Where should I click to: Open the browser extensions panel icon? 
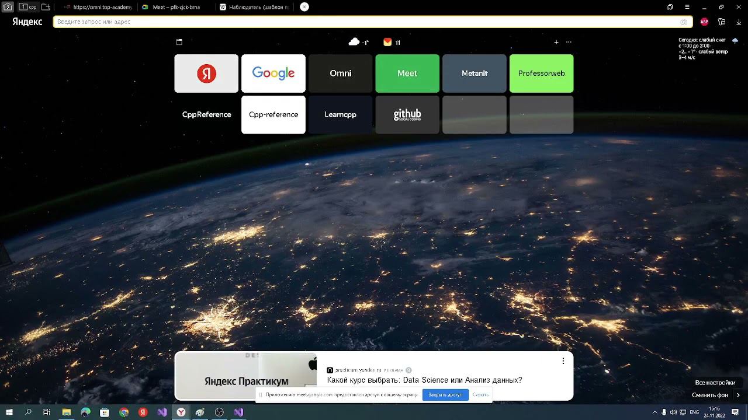(722, 22)
